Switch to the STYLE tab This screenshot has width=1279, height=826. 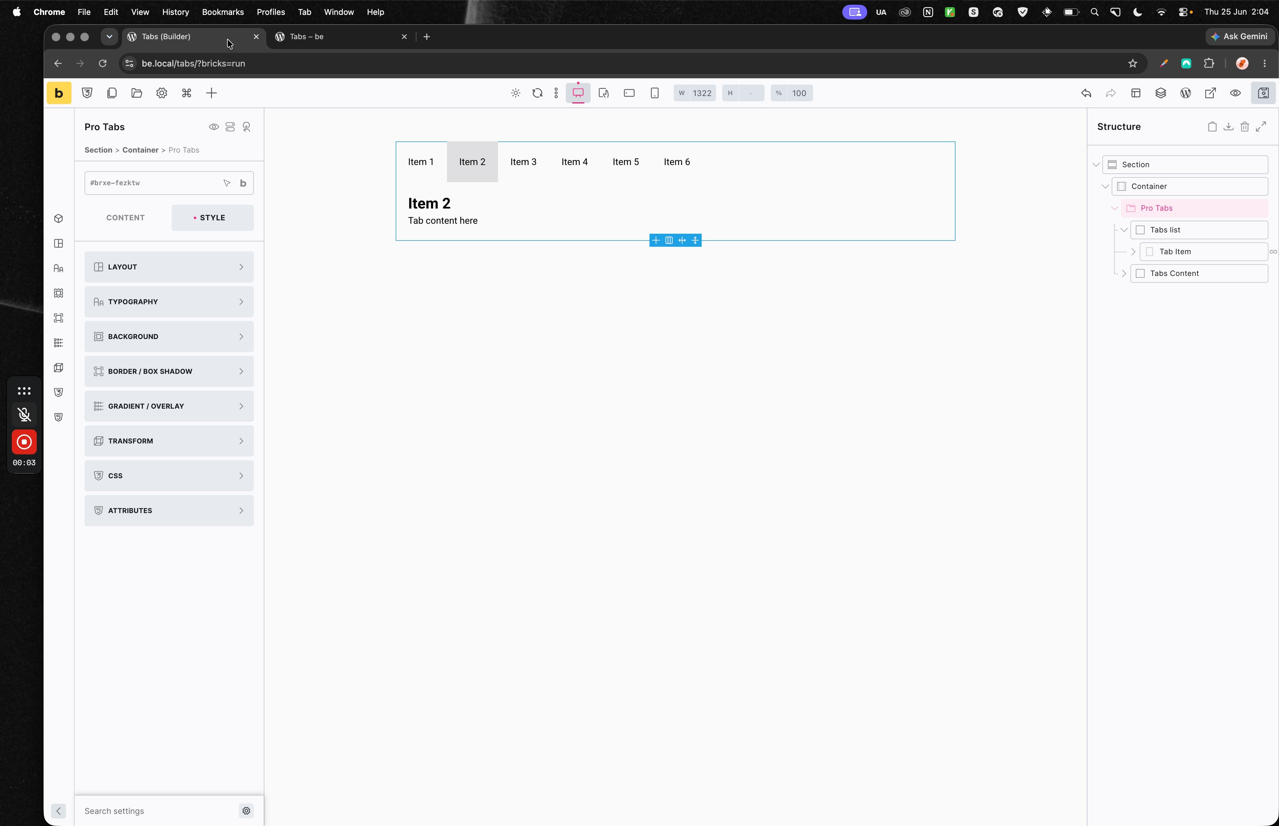pyautogui.click(x=212, y=218)
